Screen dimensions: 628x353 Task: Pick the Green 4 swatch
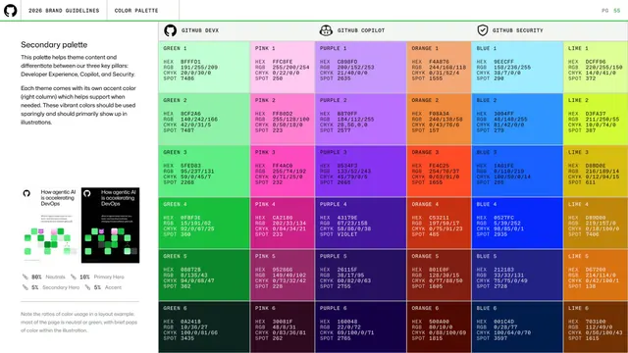pos(204,223)
